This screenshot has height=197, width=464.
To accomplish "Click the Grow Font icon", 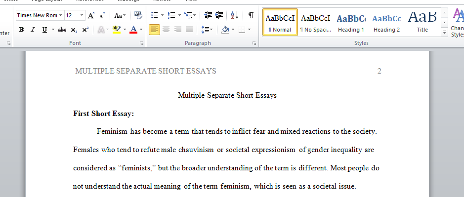I will click(x=91, y=15).
